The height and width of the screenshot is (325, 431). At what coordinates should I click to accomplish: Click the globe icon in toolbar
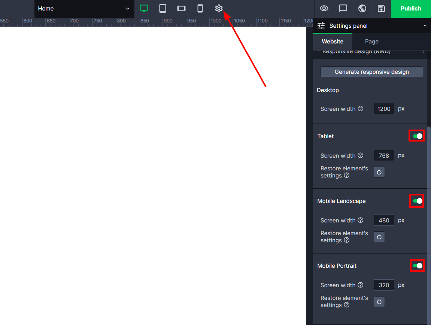coord(362,9)
